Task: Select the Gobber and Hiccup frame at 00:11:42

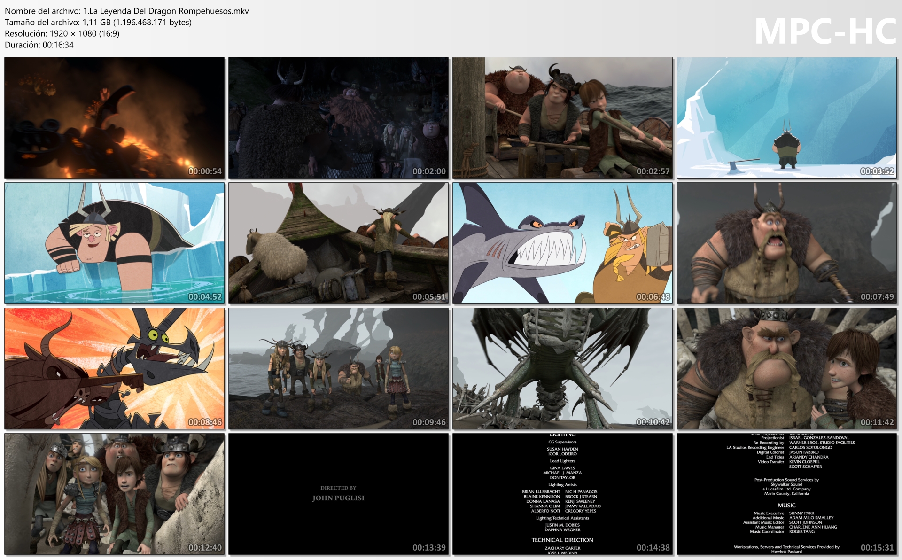Action: [x=787, y=368]
